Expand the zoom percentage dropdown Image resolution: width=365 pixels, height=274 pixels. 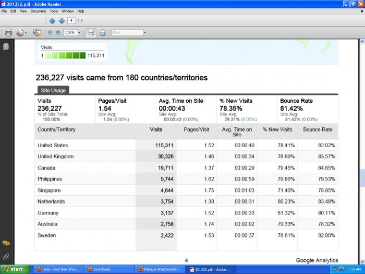pos(79,32)
